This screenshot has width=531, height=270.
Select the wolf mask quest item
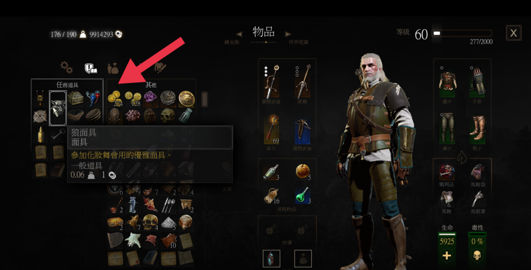pos(58,108)
